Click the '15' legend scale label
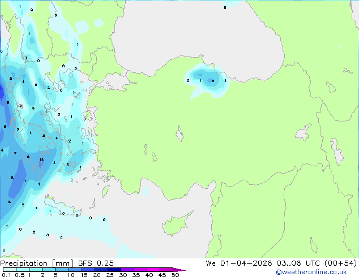The width and height of the screenshot is (359, 277). pyautogui.click(x=84, y=275)
